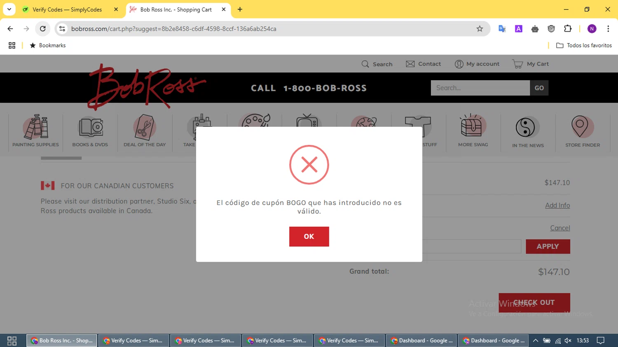
Task: Click the purple A extension icon
Action: click(x=519, y=29)
